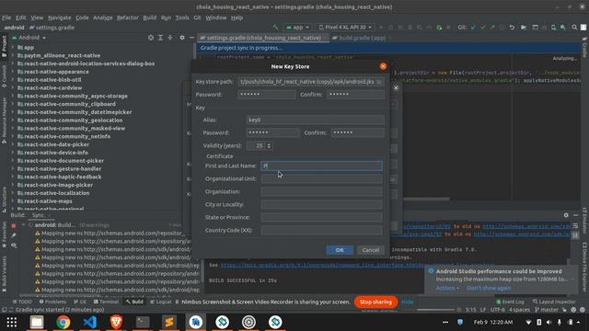The height and width of the screenshot is (331, 589).
Task: Click the eye filter icon in Build panel
Action: tap(14, 245)
